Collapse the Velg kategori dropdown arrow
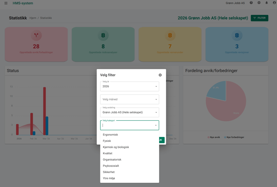Screen dimensions: 277x187 point(156,125)
